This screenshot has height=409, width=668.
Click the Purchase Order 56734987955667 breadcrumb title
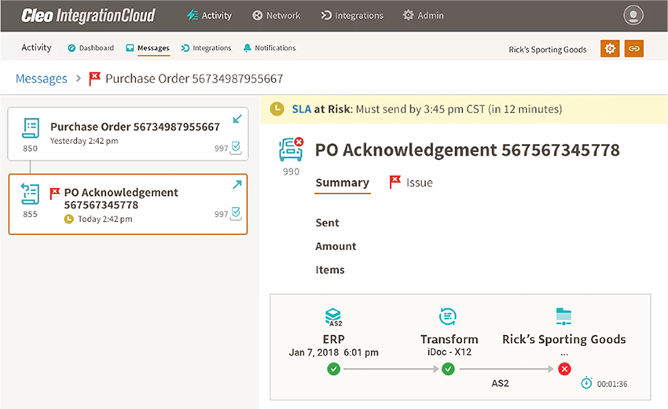[x=194, y=79]
